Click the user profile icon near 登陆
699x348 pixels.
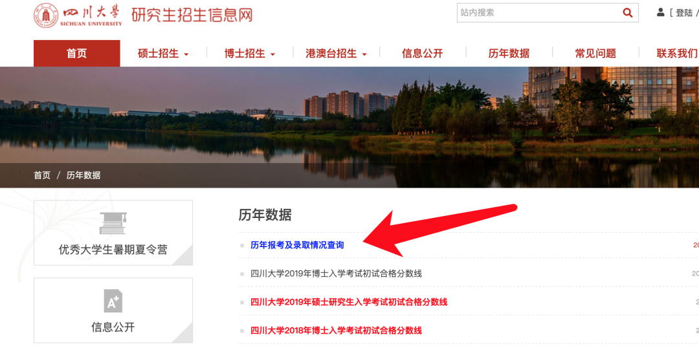(x=661, y=12)
